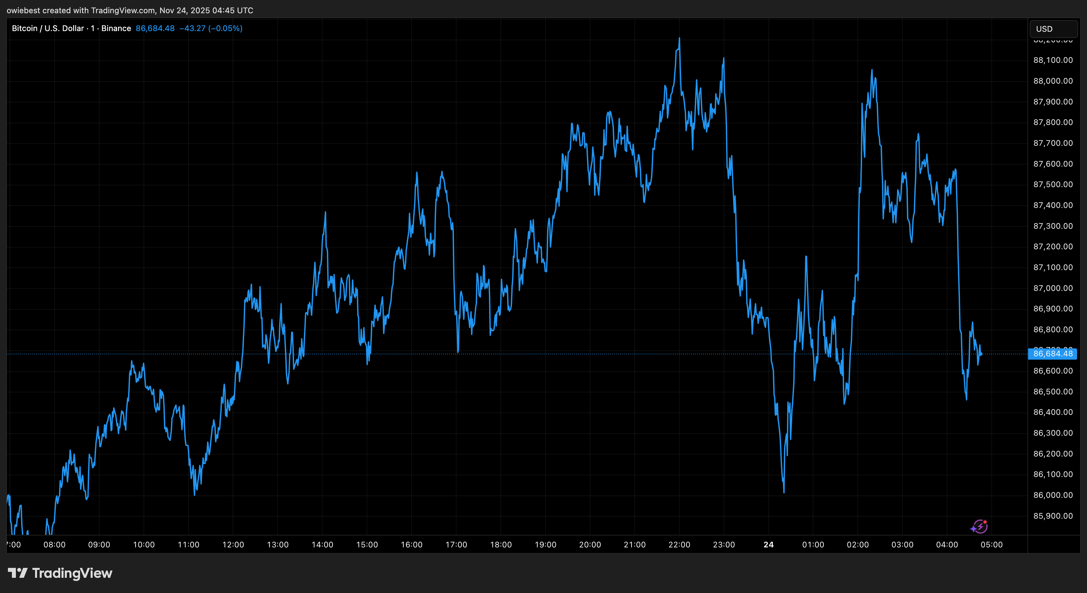Click the 08:00 time axis label
1087x593 pixels.
tap(55, 545)
